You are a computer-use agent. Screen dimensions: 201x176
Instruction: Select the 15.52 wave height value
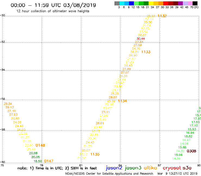[188, 136]
